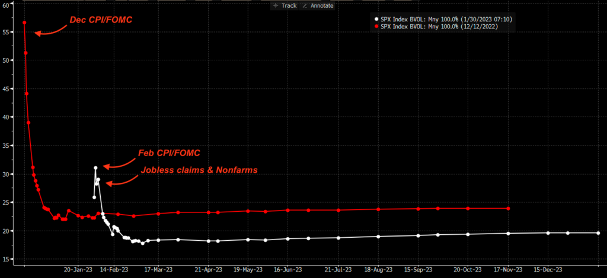This screenshot has height=278, width=607.
Task: Click the 20 value on the y-axis
Action: [7, 231]
